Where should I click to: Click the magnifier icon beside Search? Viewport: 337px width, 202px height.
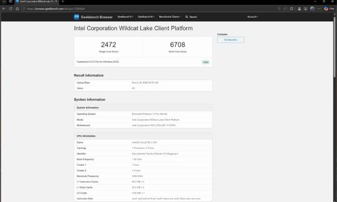click(x=187, y=17)
